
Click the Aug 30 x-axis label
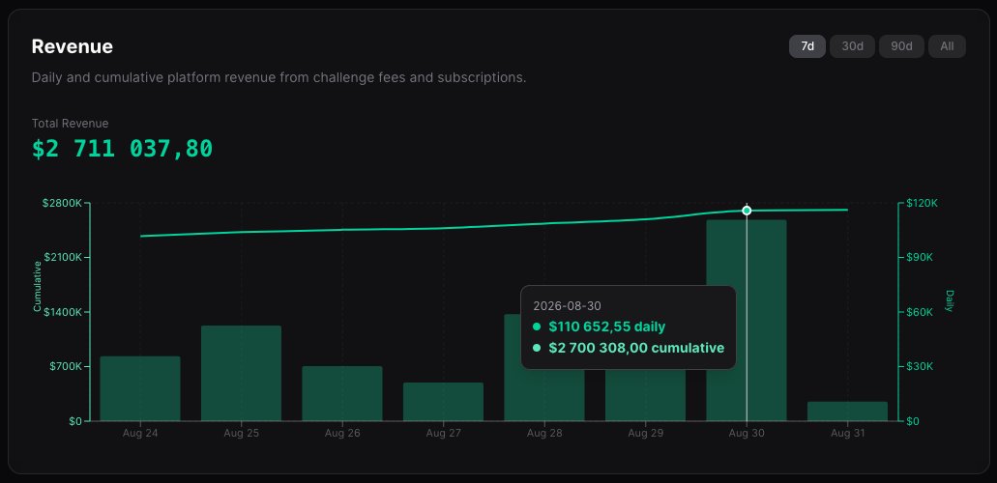tap(747, 434)
